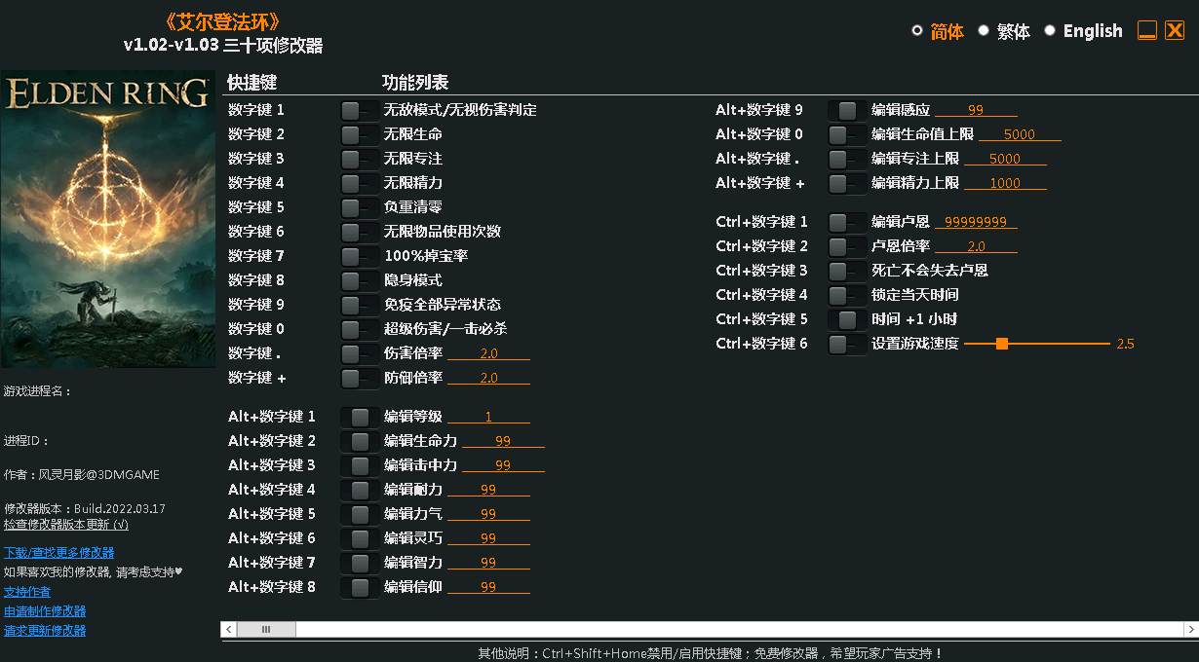Enable 100%掉宝率

point(360,256)
